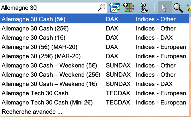
Task: Open the new list icon with plus
Action: pyautogui.click(x=129, y=8)
